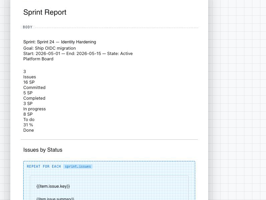Click the '3' issues count value
Screen dimensions: 266x200
[x=25, y=71]
